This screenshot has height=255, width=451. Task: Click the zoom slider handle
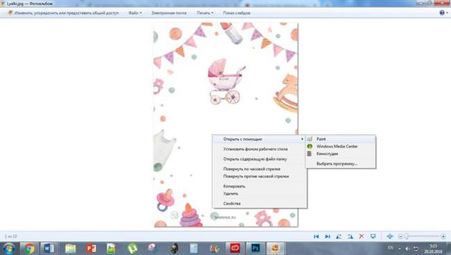pos(407,236)
